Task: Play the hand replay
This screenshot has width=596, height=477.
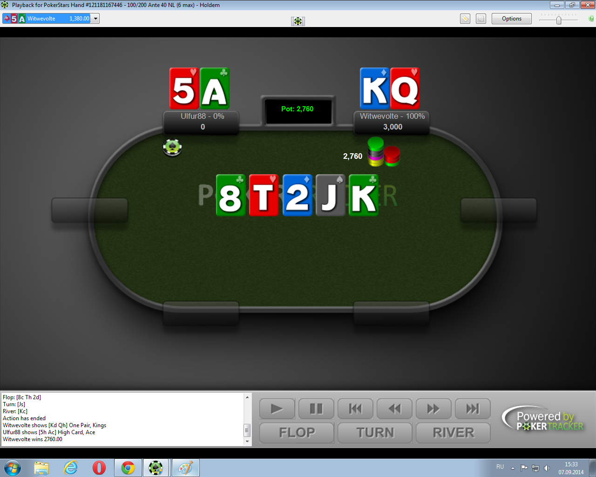Action: tap(277, 409)
